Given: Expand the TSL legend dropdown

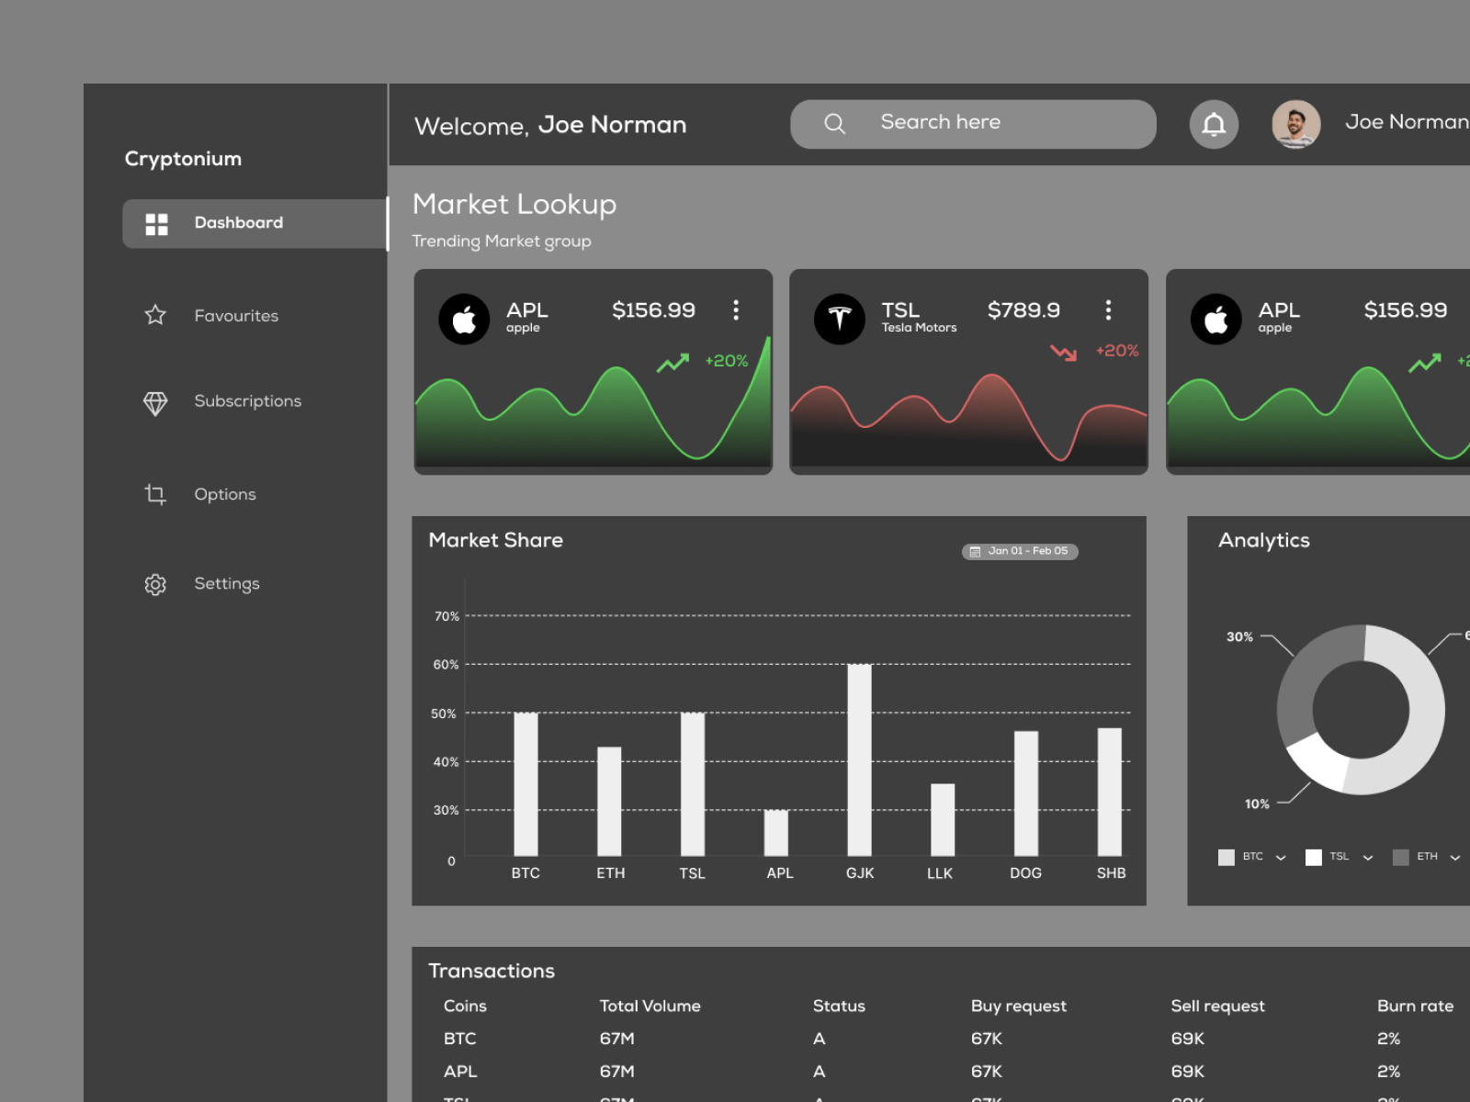Looking at the screenshot, I should 1368,858.
